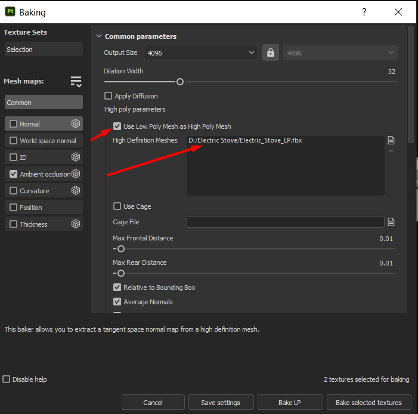Click the Ambient occlusion settings icon
Viewport: 418px width, 414px height.
click(x=76, y=174)
